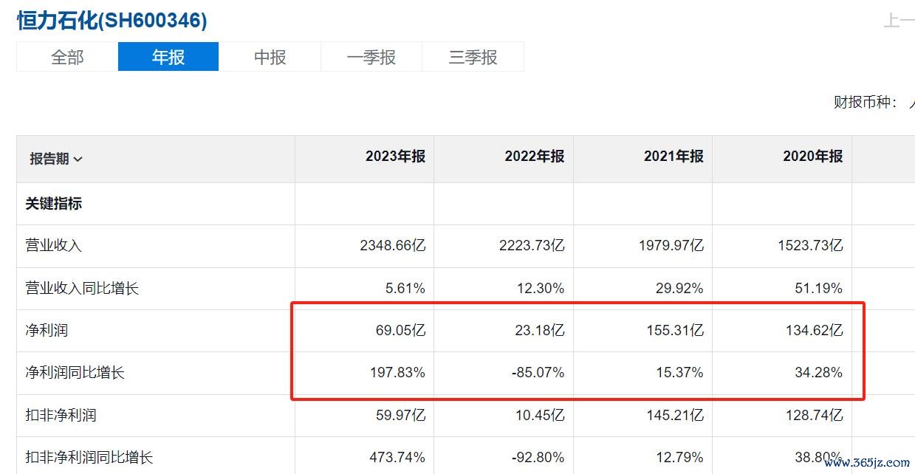Click the 15.37% growth value

point(679,373)
